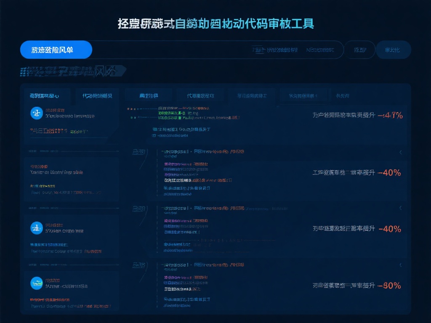
Task: Select the last tab in the tab row
Action: click(342, 96)
